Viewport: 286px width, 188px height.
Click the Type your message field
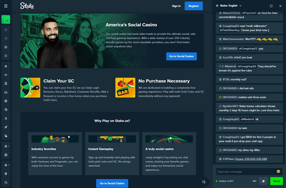pos(246,172)
